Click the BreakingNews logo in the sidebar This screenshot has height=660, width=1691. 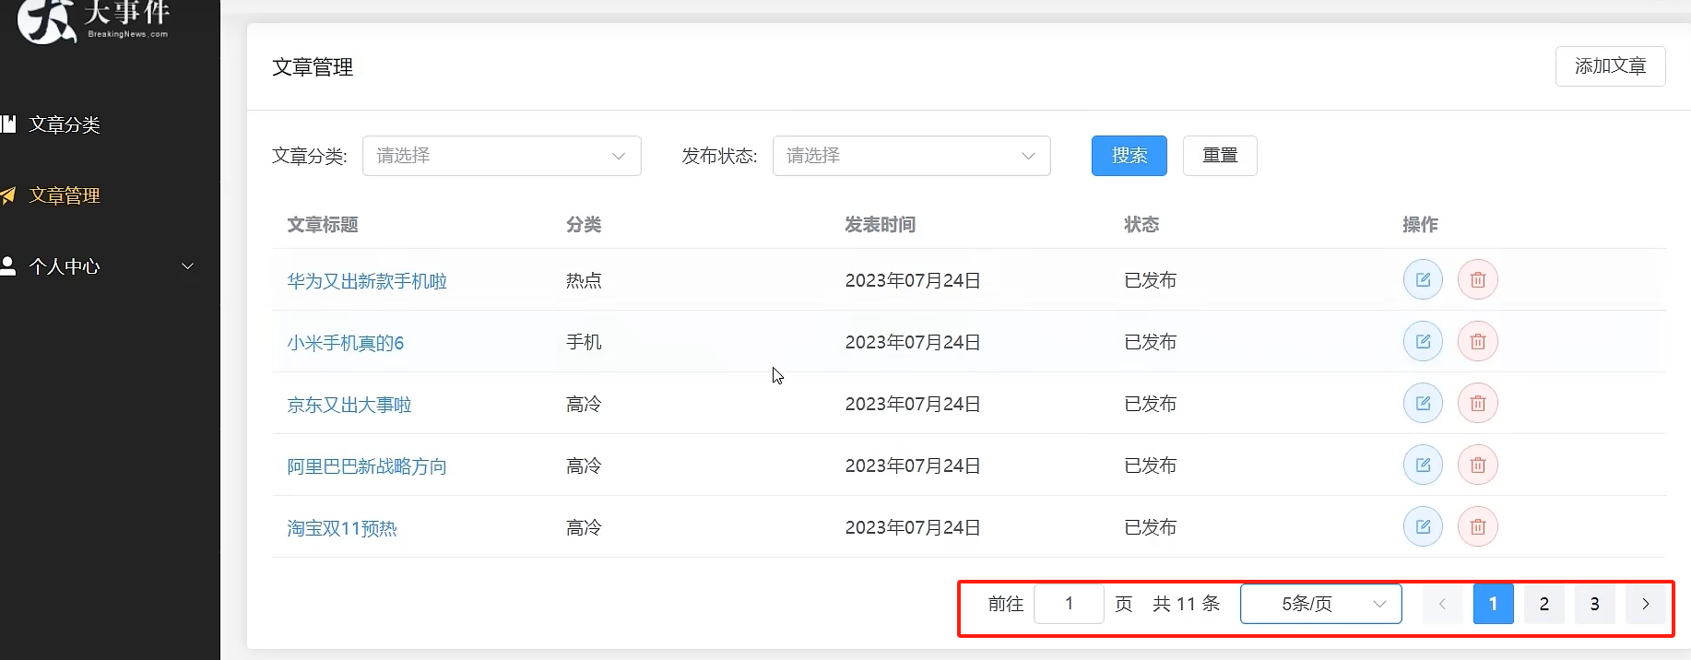[x=93, y=20]
